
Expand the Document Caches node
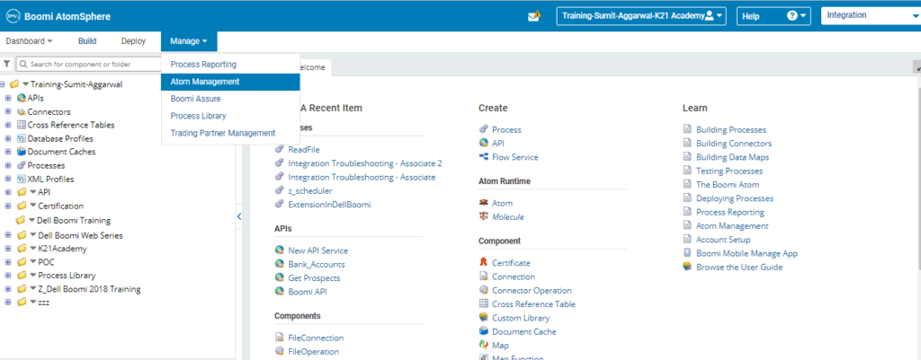pyautogui.click(x=7, y=152)
